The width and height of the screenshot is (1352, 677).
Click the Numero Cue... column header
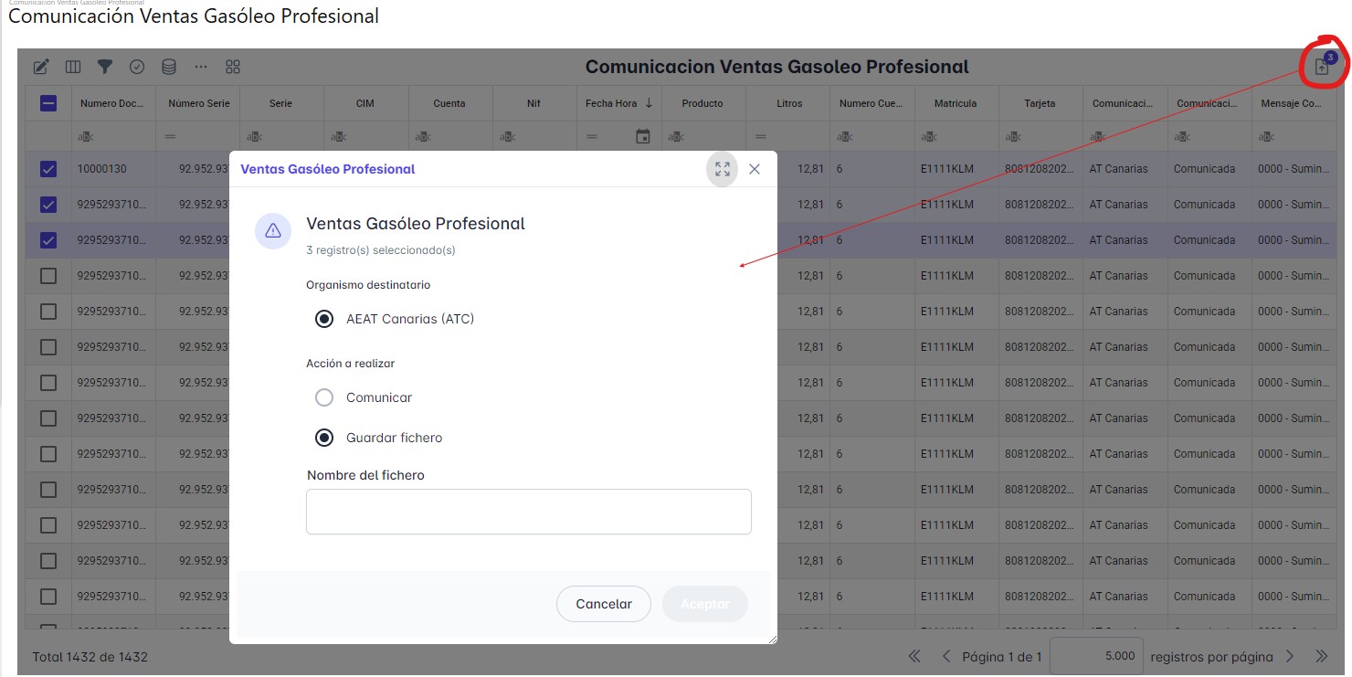(x=871, y=103)
